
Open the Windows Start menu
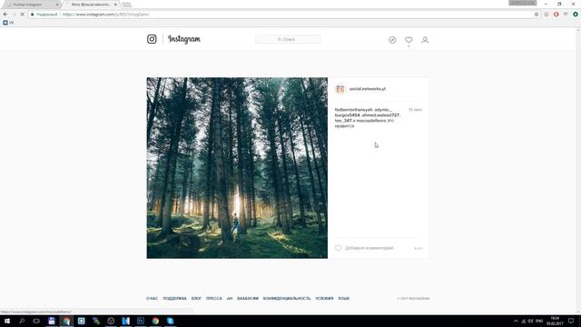pos(7,321)
